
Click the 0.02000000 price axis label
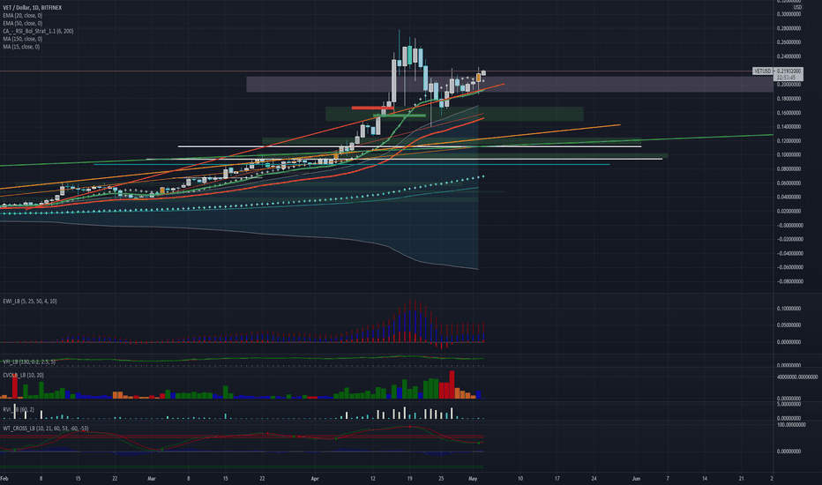[788, 212]
